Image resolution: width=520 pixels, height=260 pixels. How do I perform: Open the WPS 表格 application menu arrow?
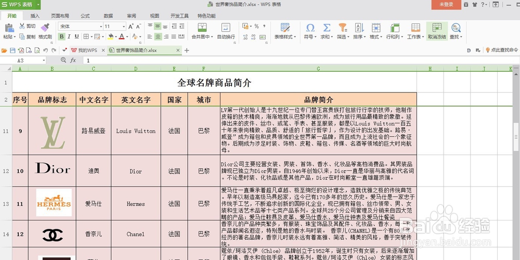tap(38, 4)
